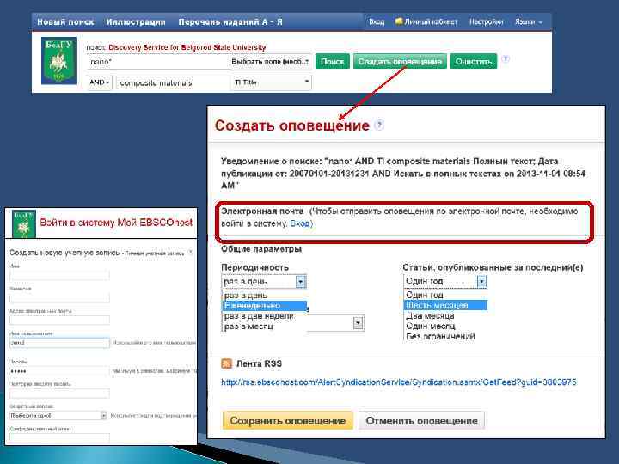Click the Вход link in top bar
The width and height of the screenshot is (619, 464).
click(x=377, y=22)
